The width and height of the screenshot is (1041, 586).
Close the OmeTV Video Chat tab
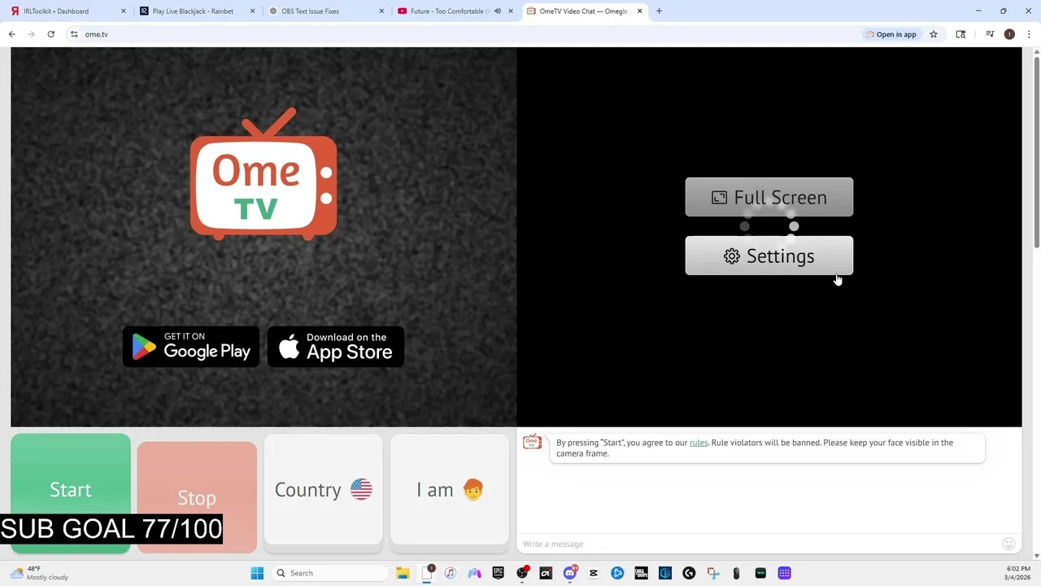pyautogui.click(x=640, y=11)
